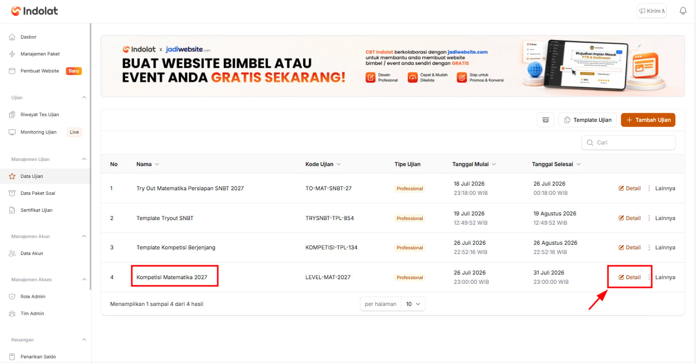Sort table by Tanggal Selesai column

[x=556, y=164]
